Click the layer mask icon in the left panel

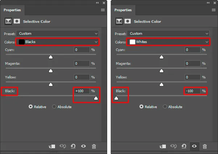pyautogui.click(x=17, y=21)
